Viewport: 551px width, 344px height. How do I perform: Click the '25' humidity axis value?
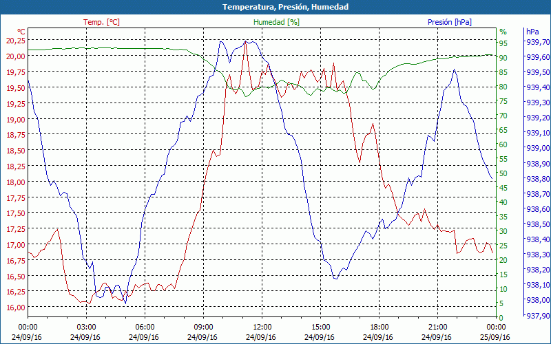503,246
